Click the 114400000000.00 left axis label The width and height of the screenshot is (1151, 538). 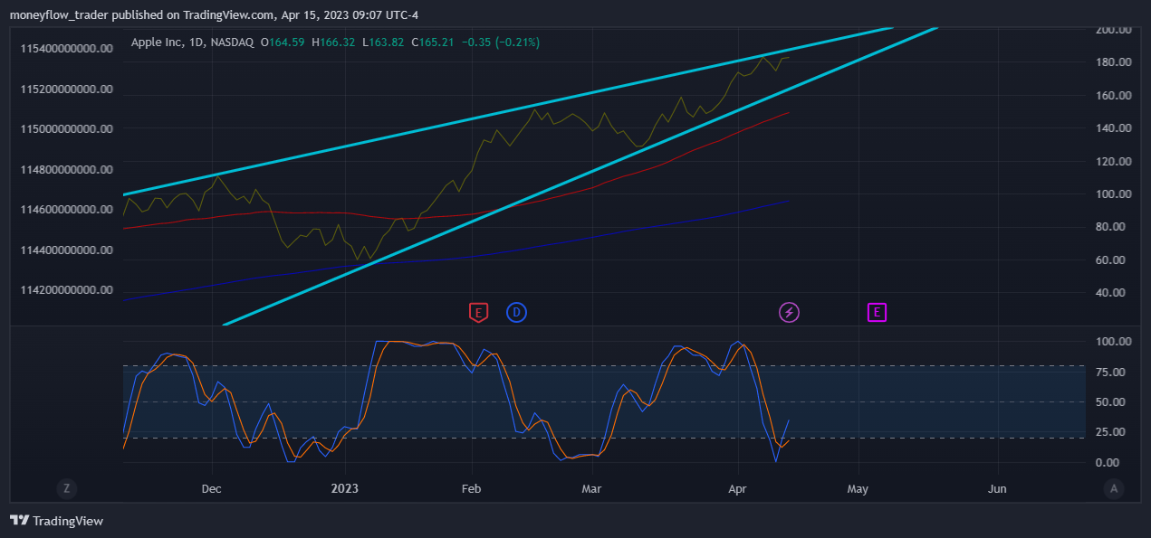(x=67, y=250)
